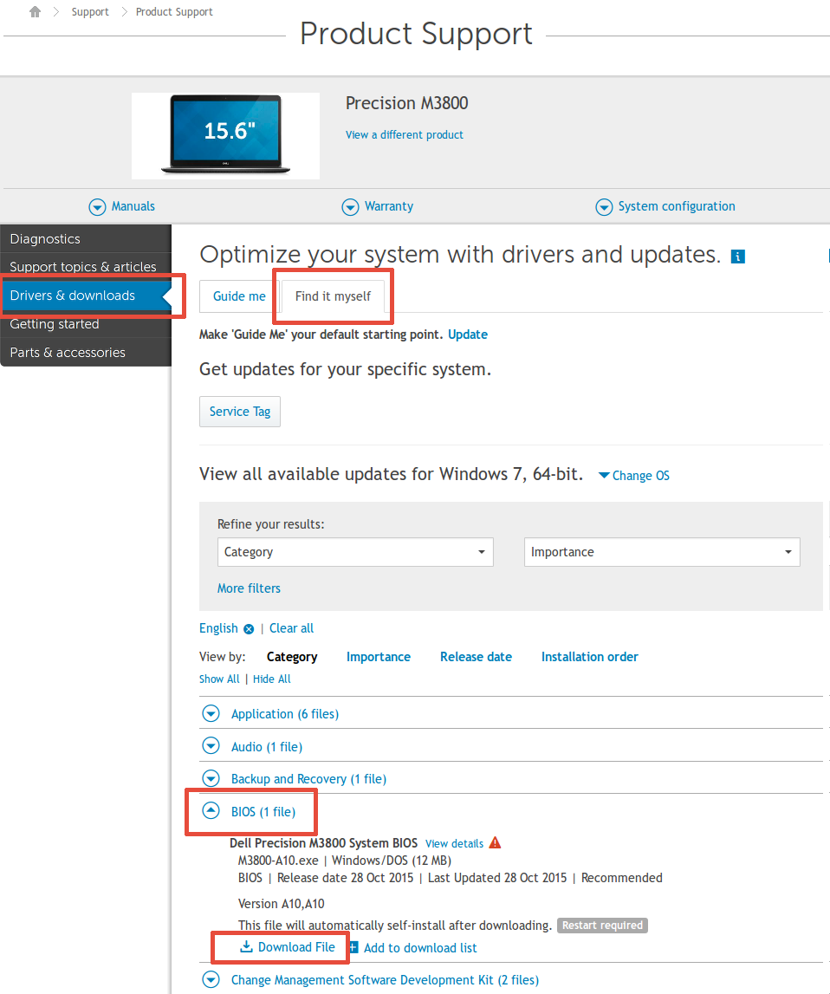
Task: Click the English filter tag
Action: [218, 628]
